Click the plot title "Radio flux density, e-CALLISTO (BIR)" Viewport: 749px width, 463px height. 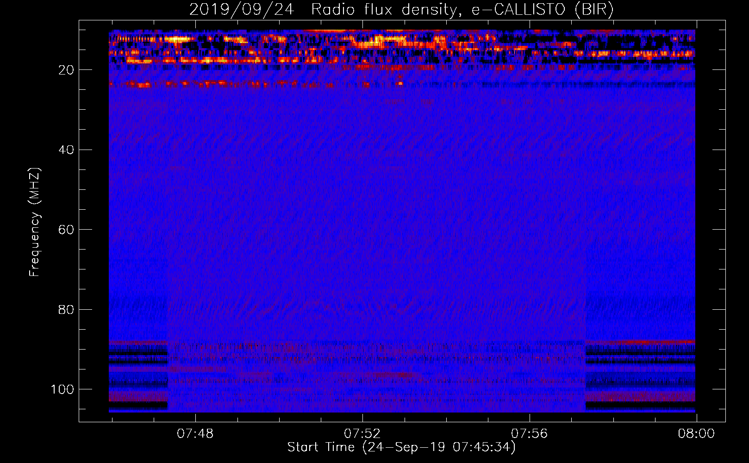tap(462, 10)
